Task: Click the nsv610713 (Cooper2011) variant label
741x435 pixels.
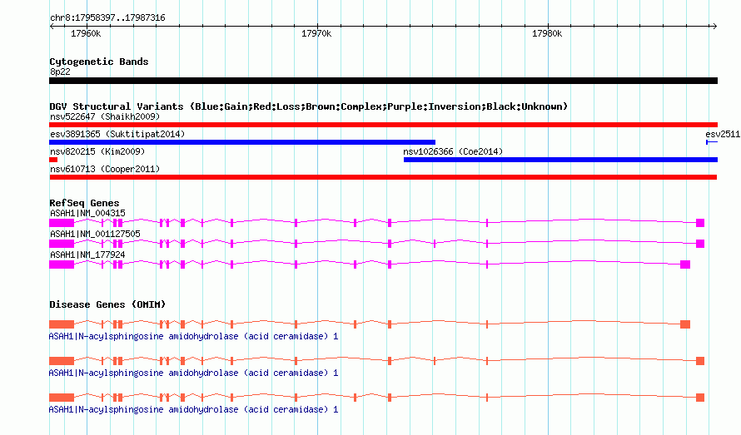Action: tap(105, 169)
